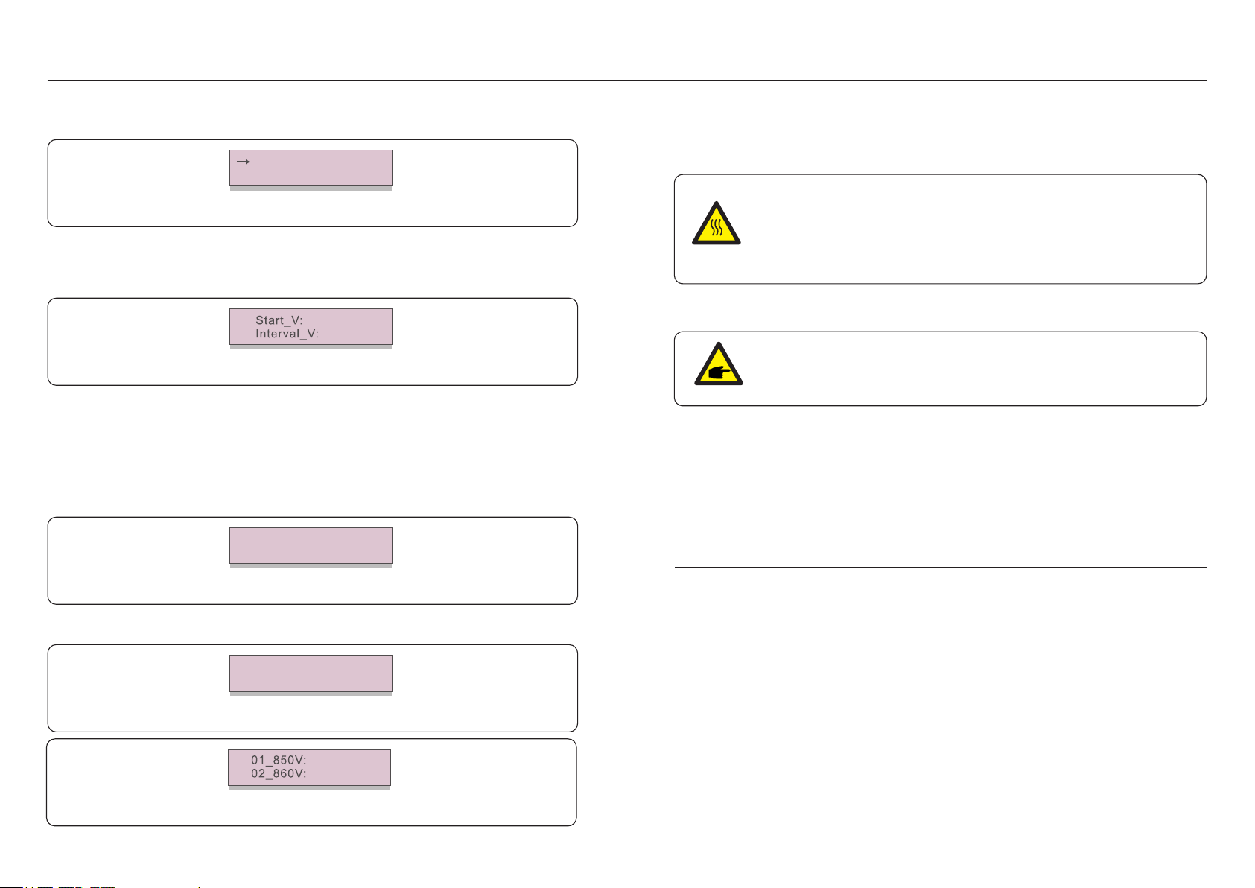Screen dimensions: 1255x888
Task: Click the horizontal divider line on the right page
Action: (x=940, y=568)
